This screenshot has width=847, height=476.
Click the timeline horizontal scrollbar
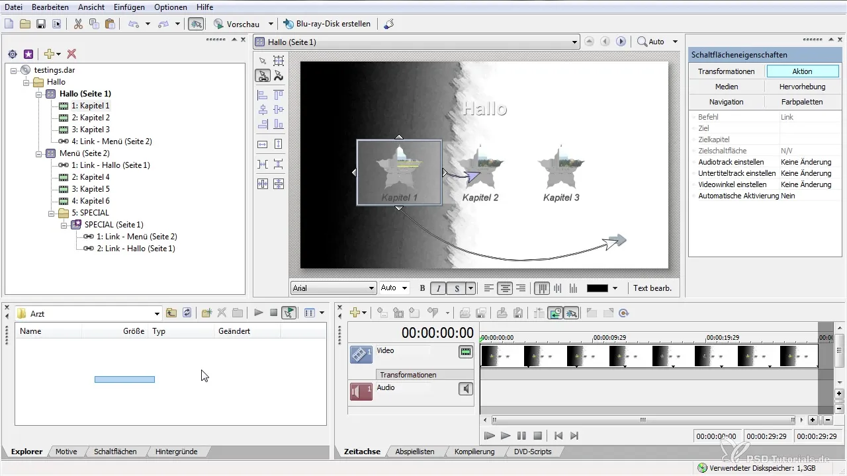click(x=643, y=420)
